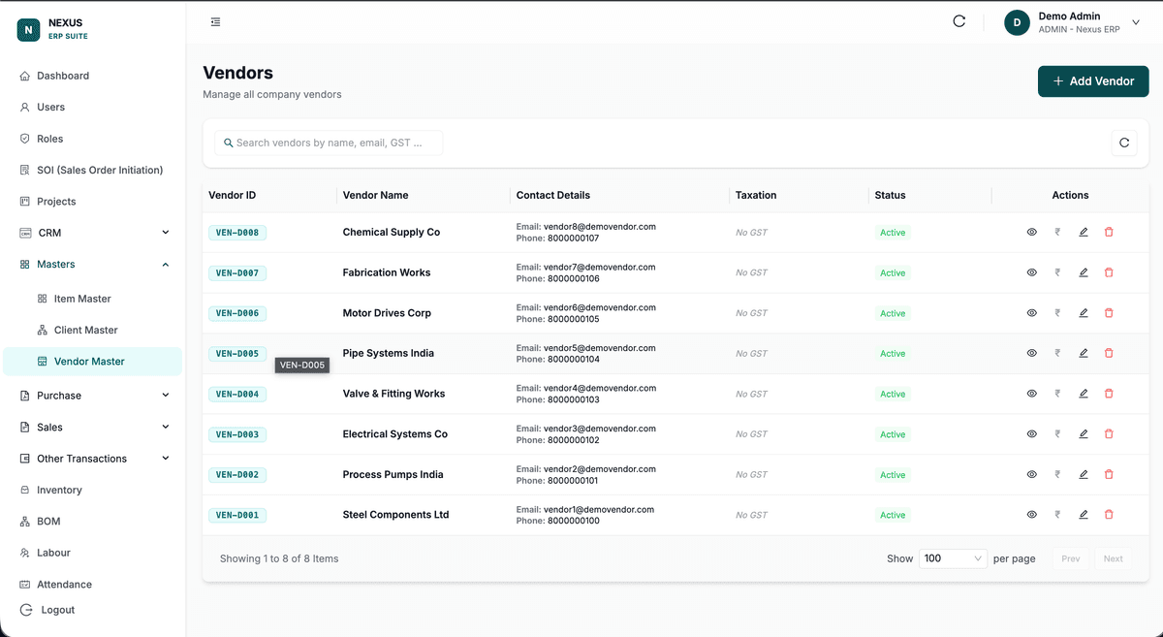Viewport: 1163px width, 637px height.
Task: Open Item Master under Masters
Action: pyautogui.click(x=93, y=299)
